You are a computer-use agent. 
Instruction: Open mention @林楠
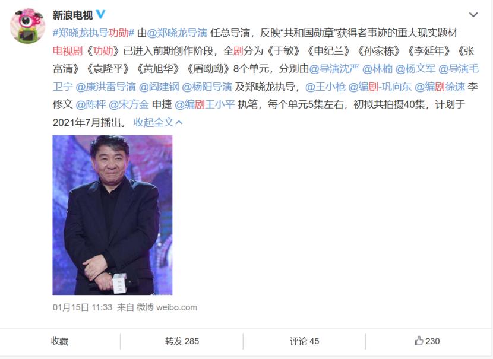[x=377, y=68]
